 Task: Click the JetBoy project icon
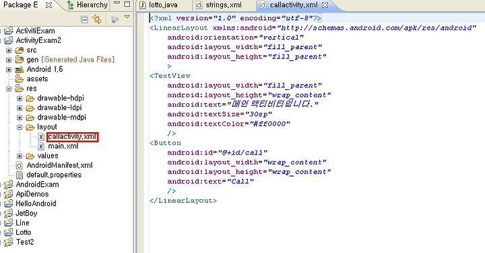pos(8,213)
